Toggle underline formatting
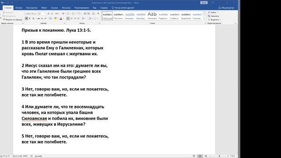 33,18
